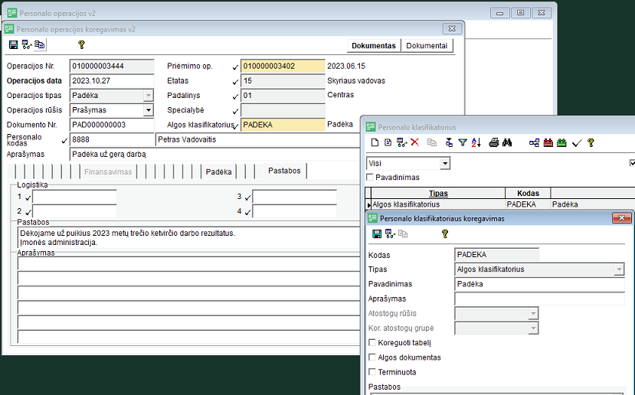This screenshot has width=635, height=395.
Task: Select the Padėka tab
Action: click(x=218, y=172)
